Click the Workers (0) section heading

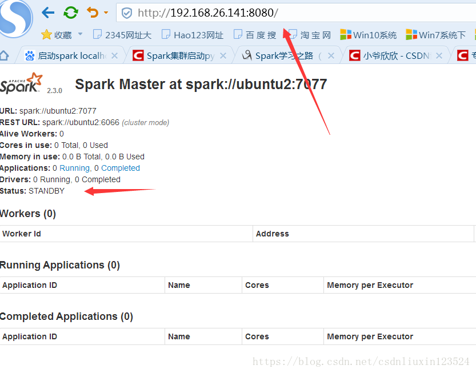click(28, 214)
